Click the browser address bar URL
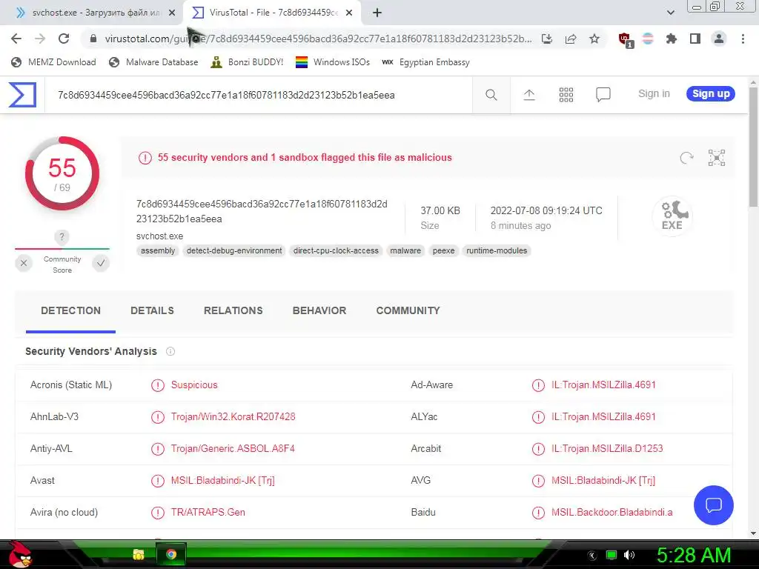759x569 pixels. [318, 39]
